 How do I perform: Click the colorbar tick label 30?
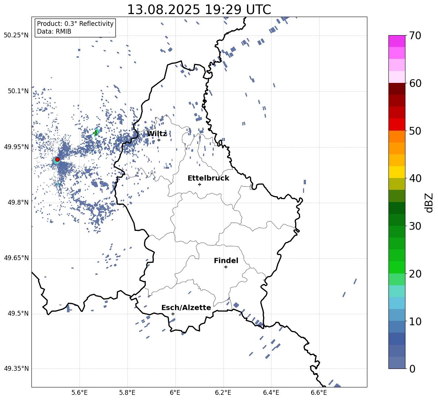[x=415, y=226]
